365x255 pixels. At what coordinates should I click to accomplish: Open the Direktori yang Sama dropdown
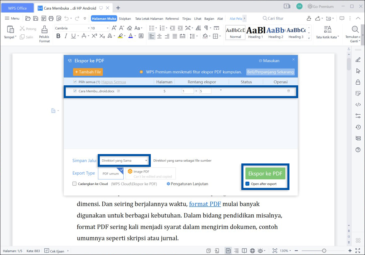pyautogui.click(x=146, y=160)
